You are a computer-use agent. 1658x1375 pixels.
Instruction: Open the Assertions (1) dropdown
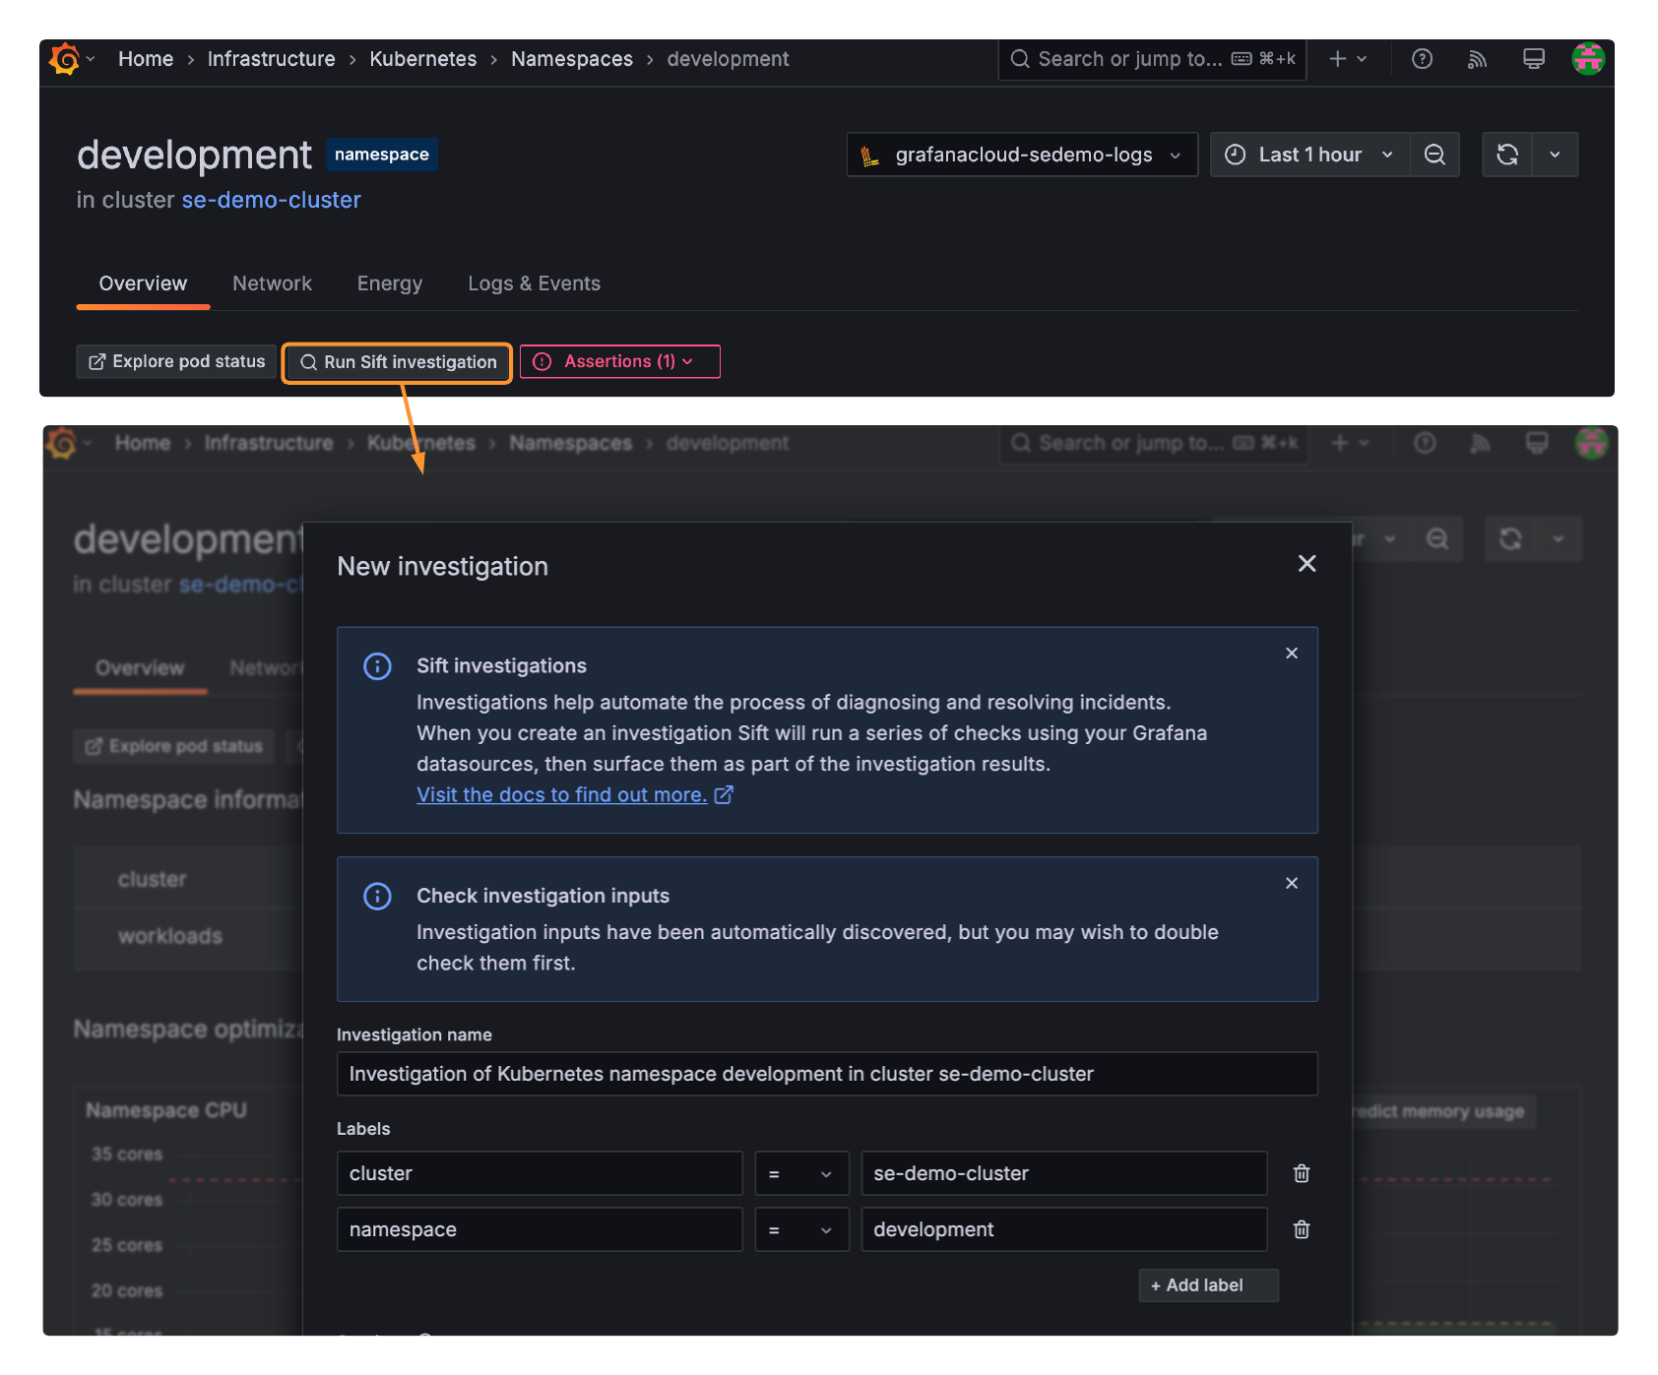(619, 361)
